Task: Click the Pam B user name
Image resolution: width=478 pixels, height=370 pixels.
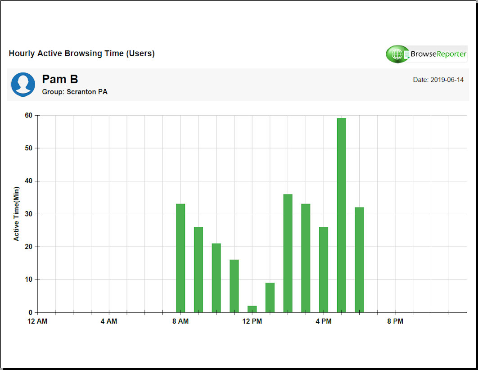Action: pyautogui.click(x=60, y=80)
